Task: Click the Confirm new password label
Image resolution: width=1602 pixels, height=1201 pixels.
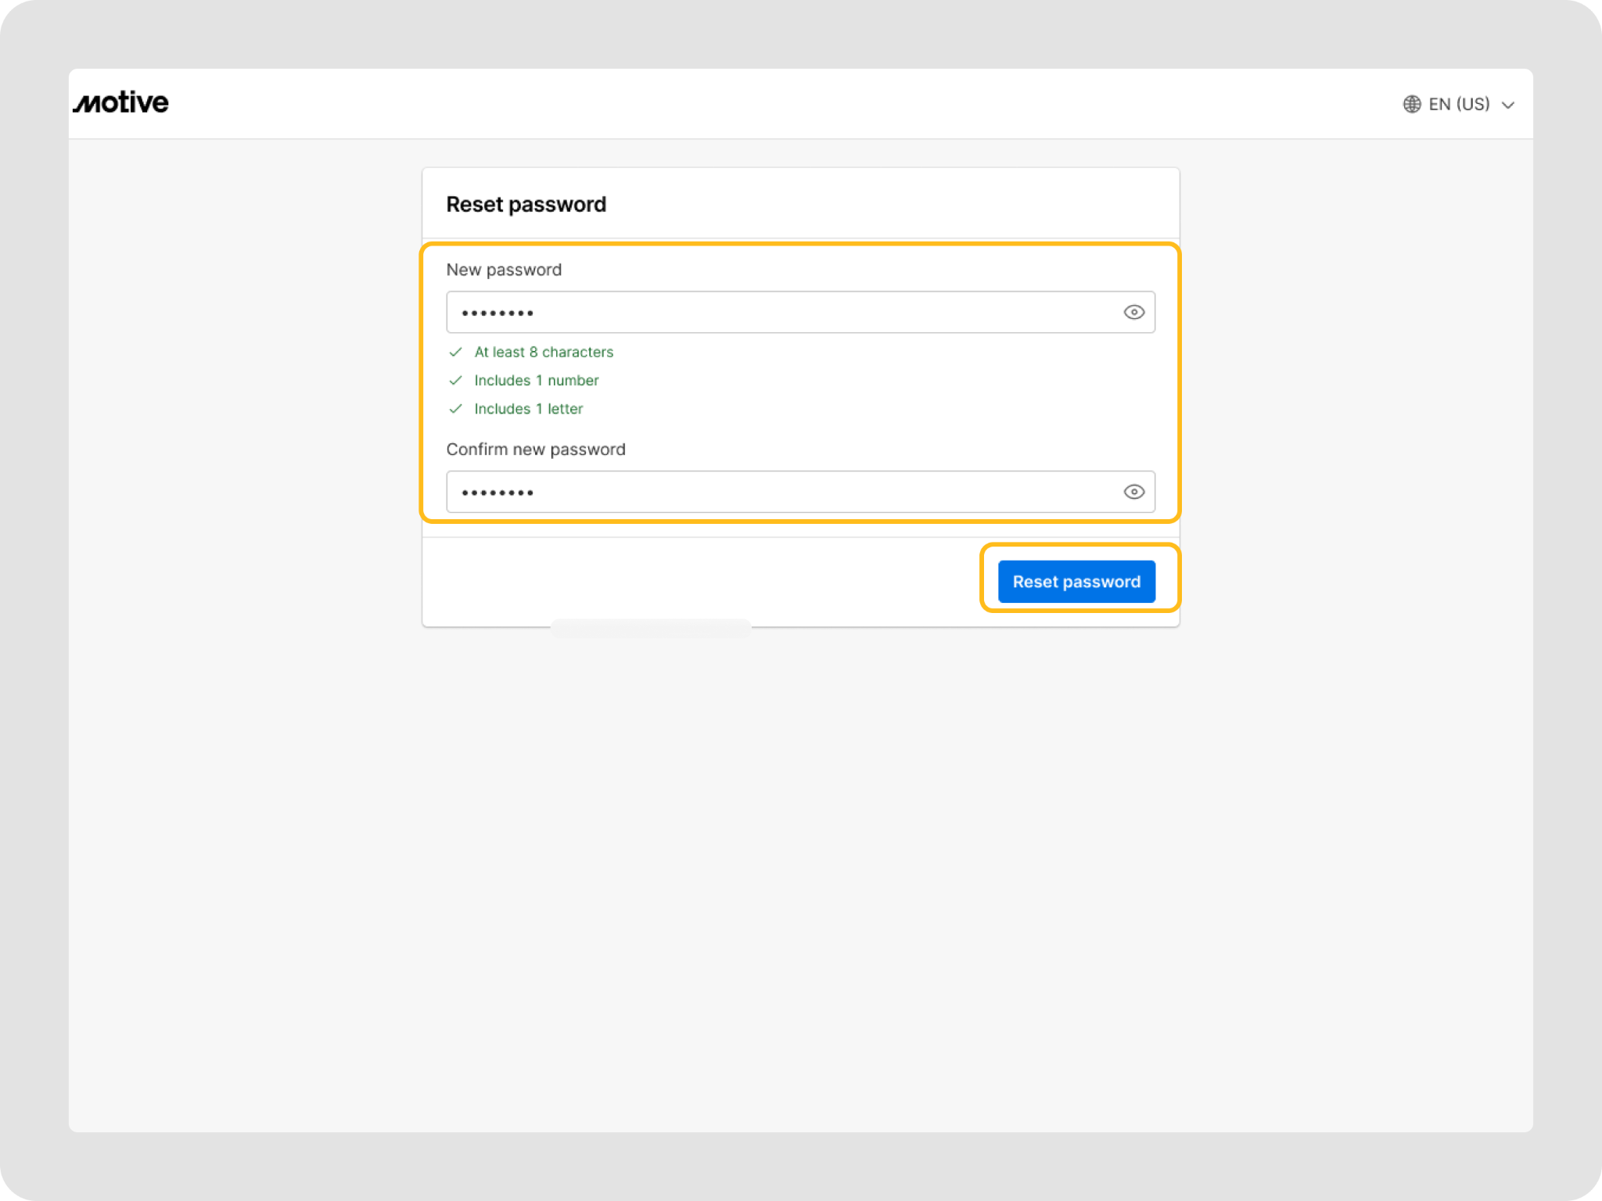Action: pyautogui.click(x=536, y=449)
